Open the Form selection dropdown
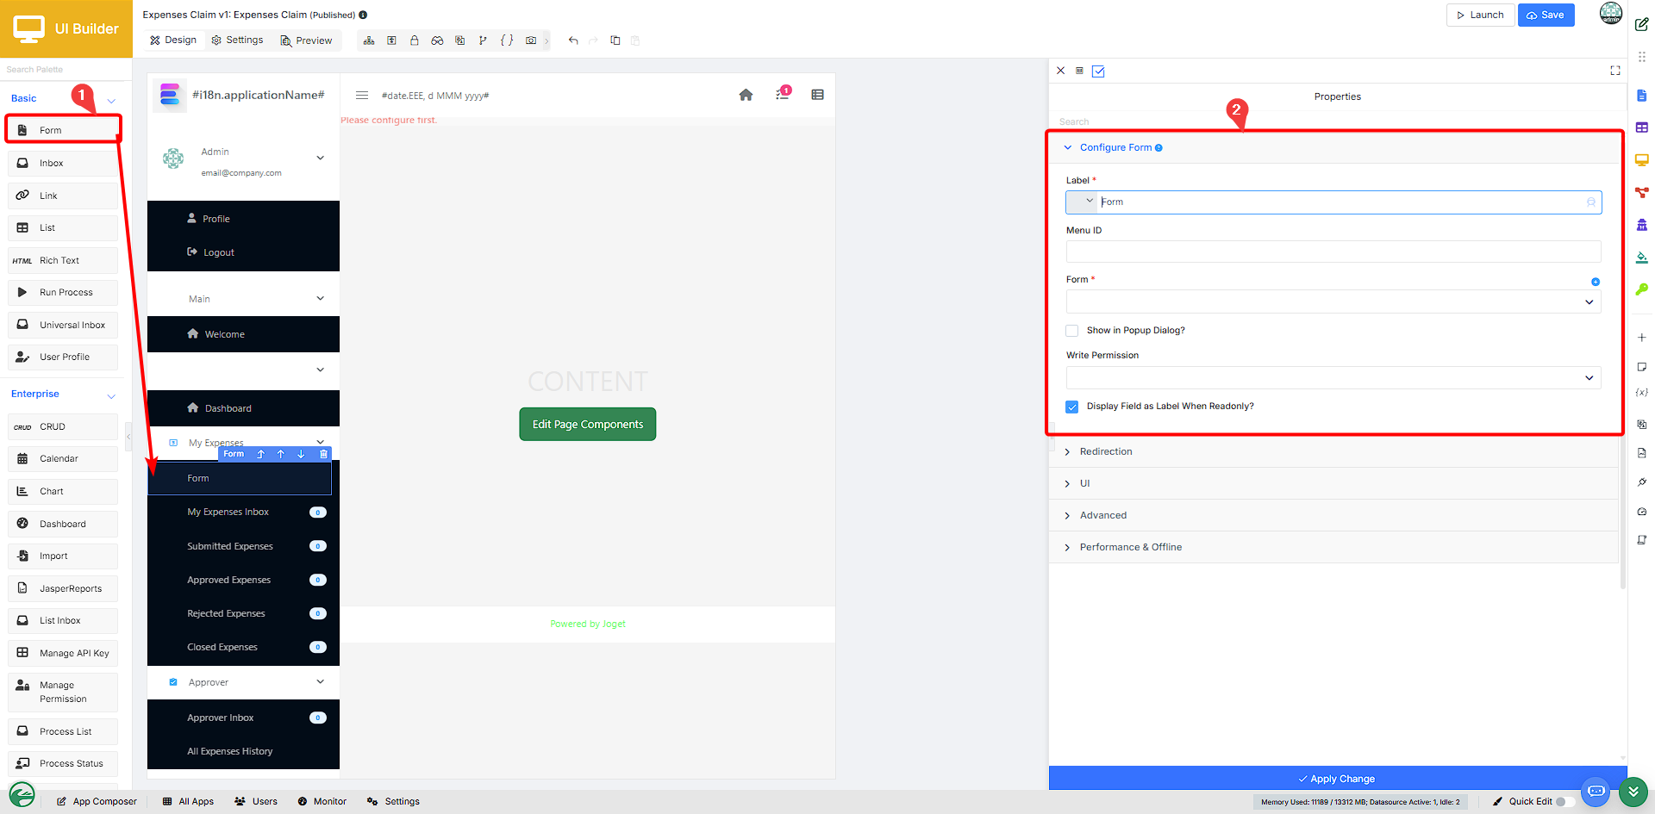This screenshot has width=1655, height=814. [1333, 301]
